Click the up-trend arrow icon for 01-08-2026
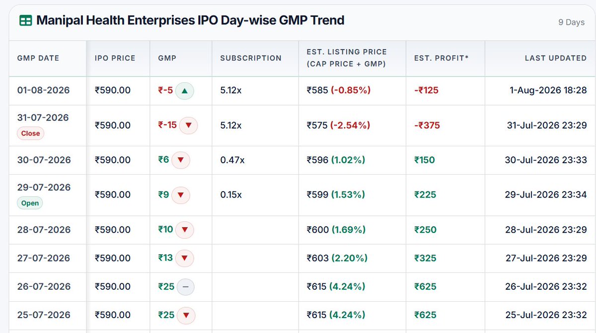Image resolution: width=596 pixels, height=333 pixels. [x=184, y=91]
